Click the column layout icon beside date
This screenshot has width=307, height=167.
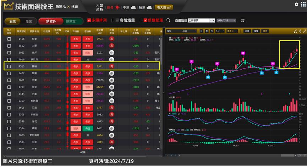(x=243, y=20)
